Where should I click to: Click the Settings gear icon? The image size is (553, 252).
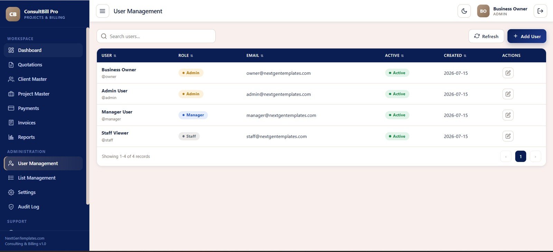click(11, 192)
